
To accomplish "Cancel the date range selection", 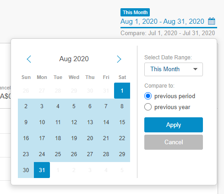I will click(174, 142).
